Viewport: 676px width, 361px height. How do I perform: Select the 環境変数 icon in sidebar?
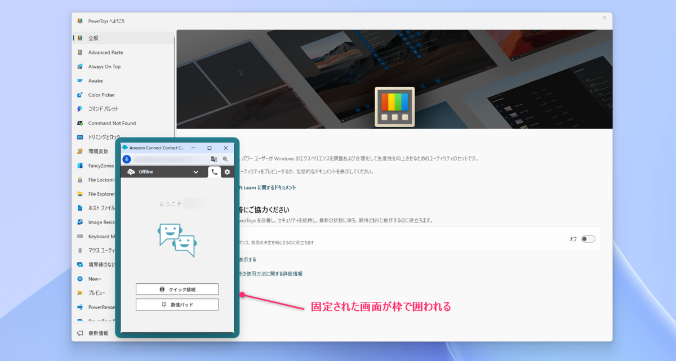pyautogui.click(x=80, y=151)
